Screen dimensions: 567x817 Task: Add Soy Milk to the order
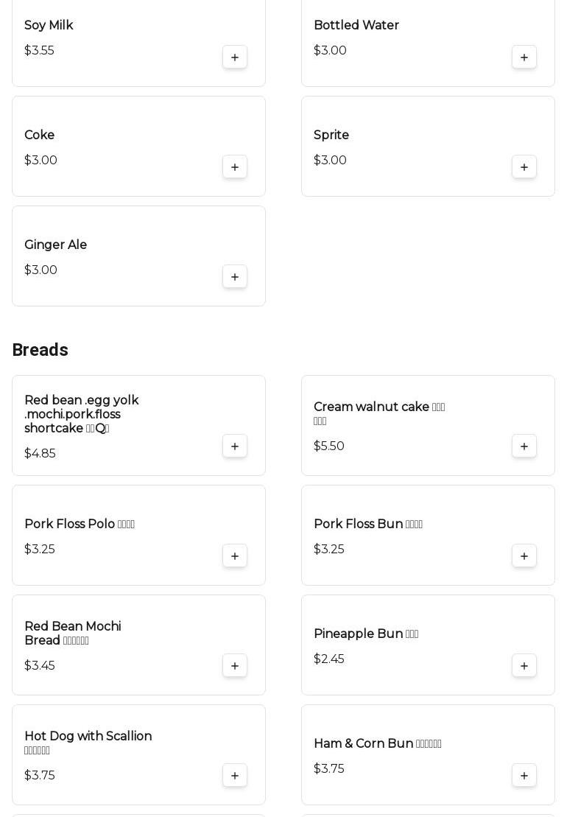click(235, 57)
